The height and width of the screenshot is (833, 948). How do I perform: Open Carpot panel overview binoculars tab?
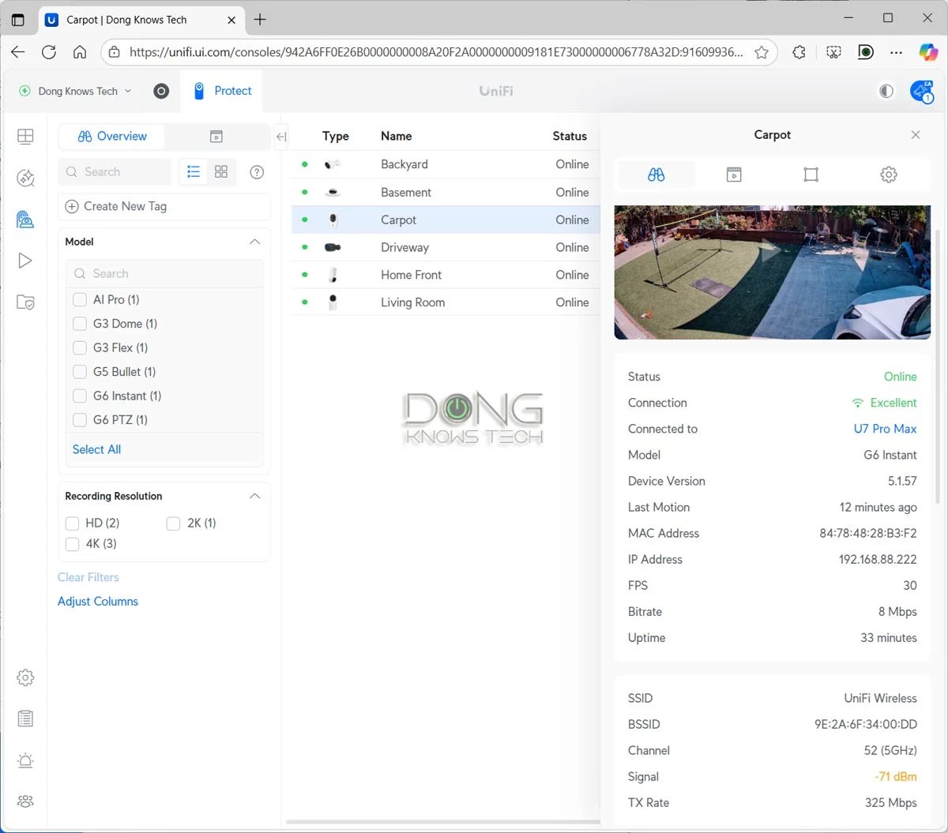pos(656,174)
